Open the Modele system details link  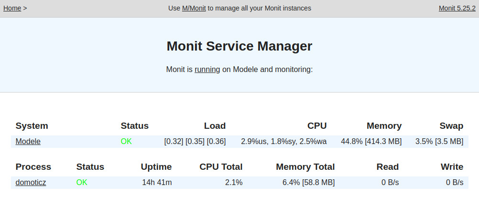(28, 141)
